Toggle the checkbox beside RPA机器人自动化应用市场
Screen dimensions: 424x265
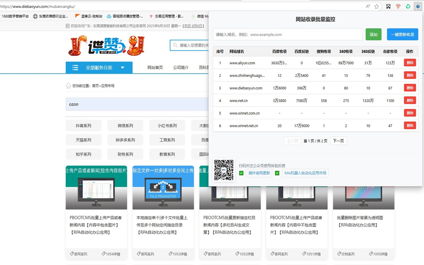coord(277,173)
